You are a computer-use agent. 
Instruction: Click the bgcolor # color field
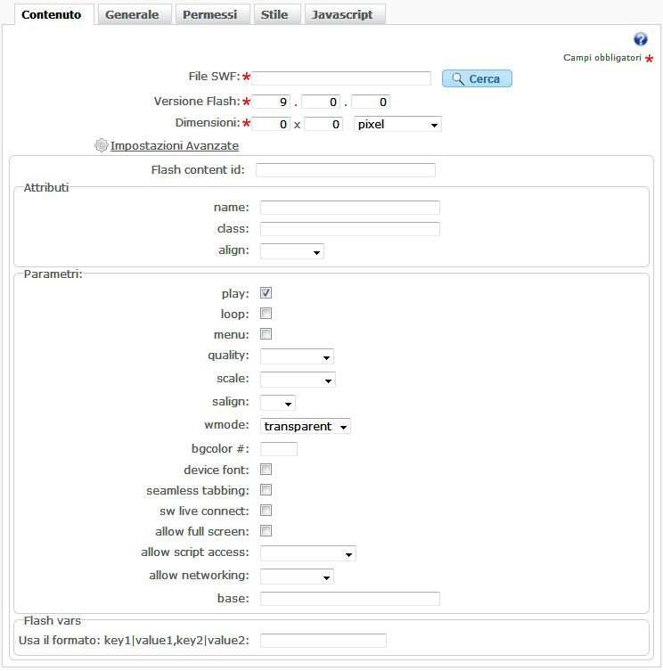pos(279,448)
